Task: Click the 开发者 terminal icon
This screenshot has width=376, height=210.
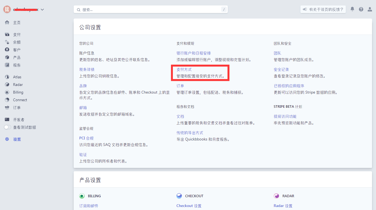Action: tap(7, 120)
